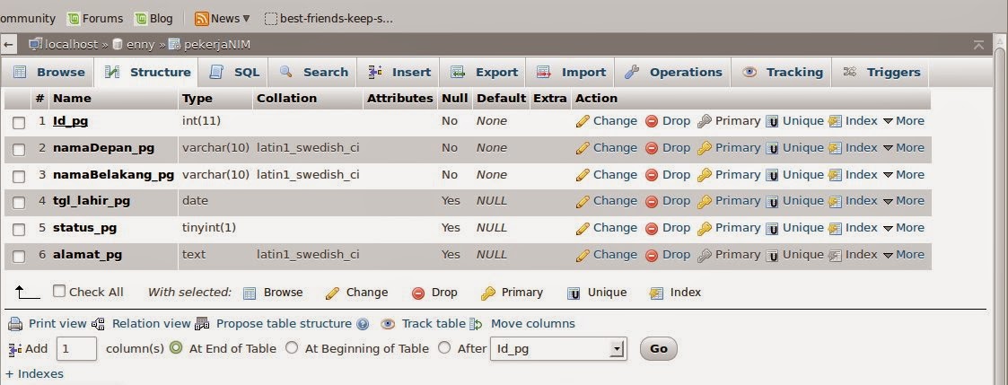This screenshot has width=1008, height=385.
Task: Click the Drop icon for namaDepan_pg row
Action: click(652, 148)
